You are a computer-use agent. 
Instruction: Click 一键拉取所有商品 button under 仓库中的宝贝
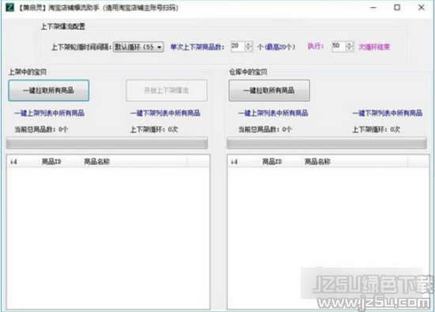click(269, 90)
